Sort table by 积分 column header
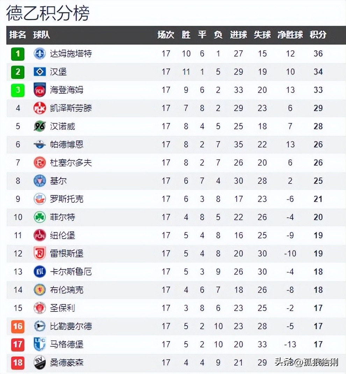Image resolution: width=346 pixels, height=374 pixels. pyautogui.click(x=318, y=35)
